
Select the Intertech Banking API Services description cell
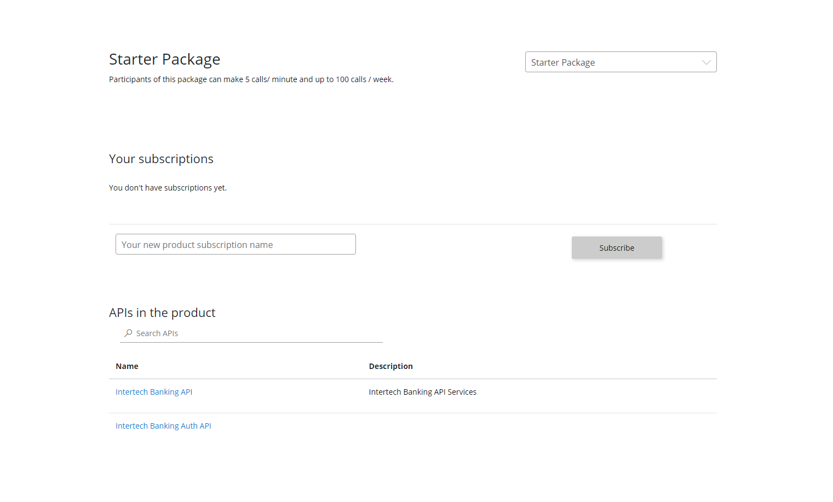[x=422, y=392]
